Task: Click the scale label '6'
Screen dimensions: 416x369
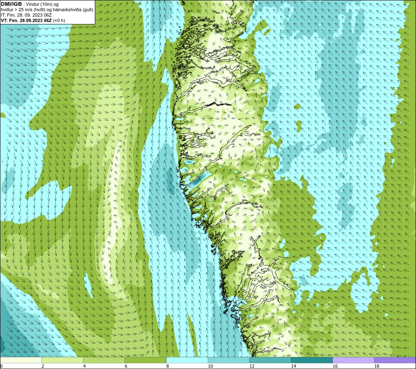Action: 126,367
